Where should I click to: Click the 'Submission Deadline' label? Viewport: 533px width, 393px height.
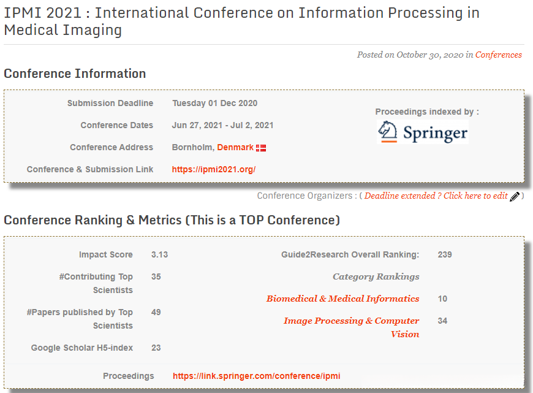click(110, 103)
